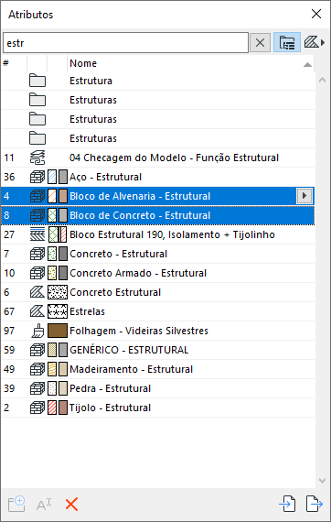
Task: Click composite preview swatch of Bloco Estrutural 190
Action: (x=58, y=234)
